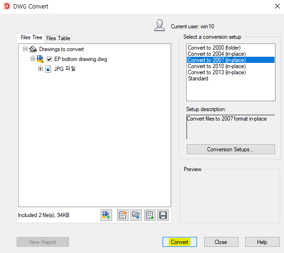Click the Current user: win10 label
The height and width of the screenshot is (253, 284).
coord(192,26)
